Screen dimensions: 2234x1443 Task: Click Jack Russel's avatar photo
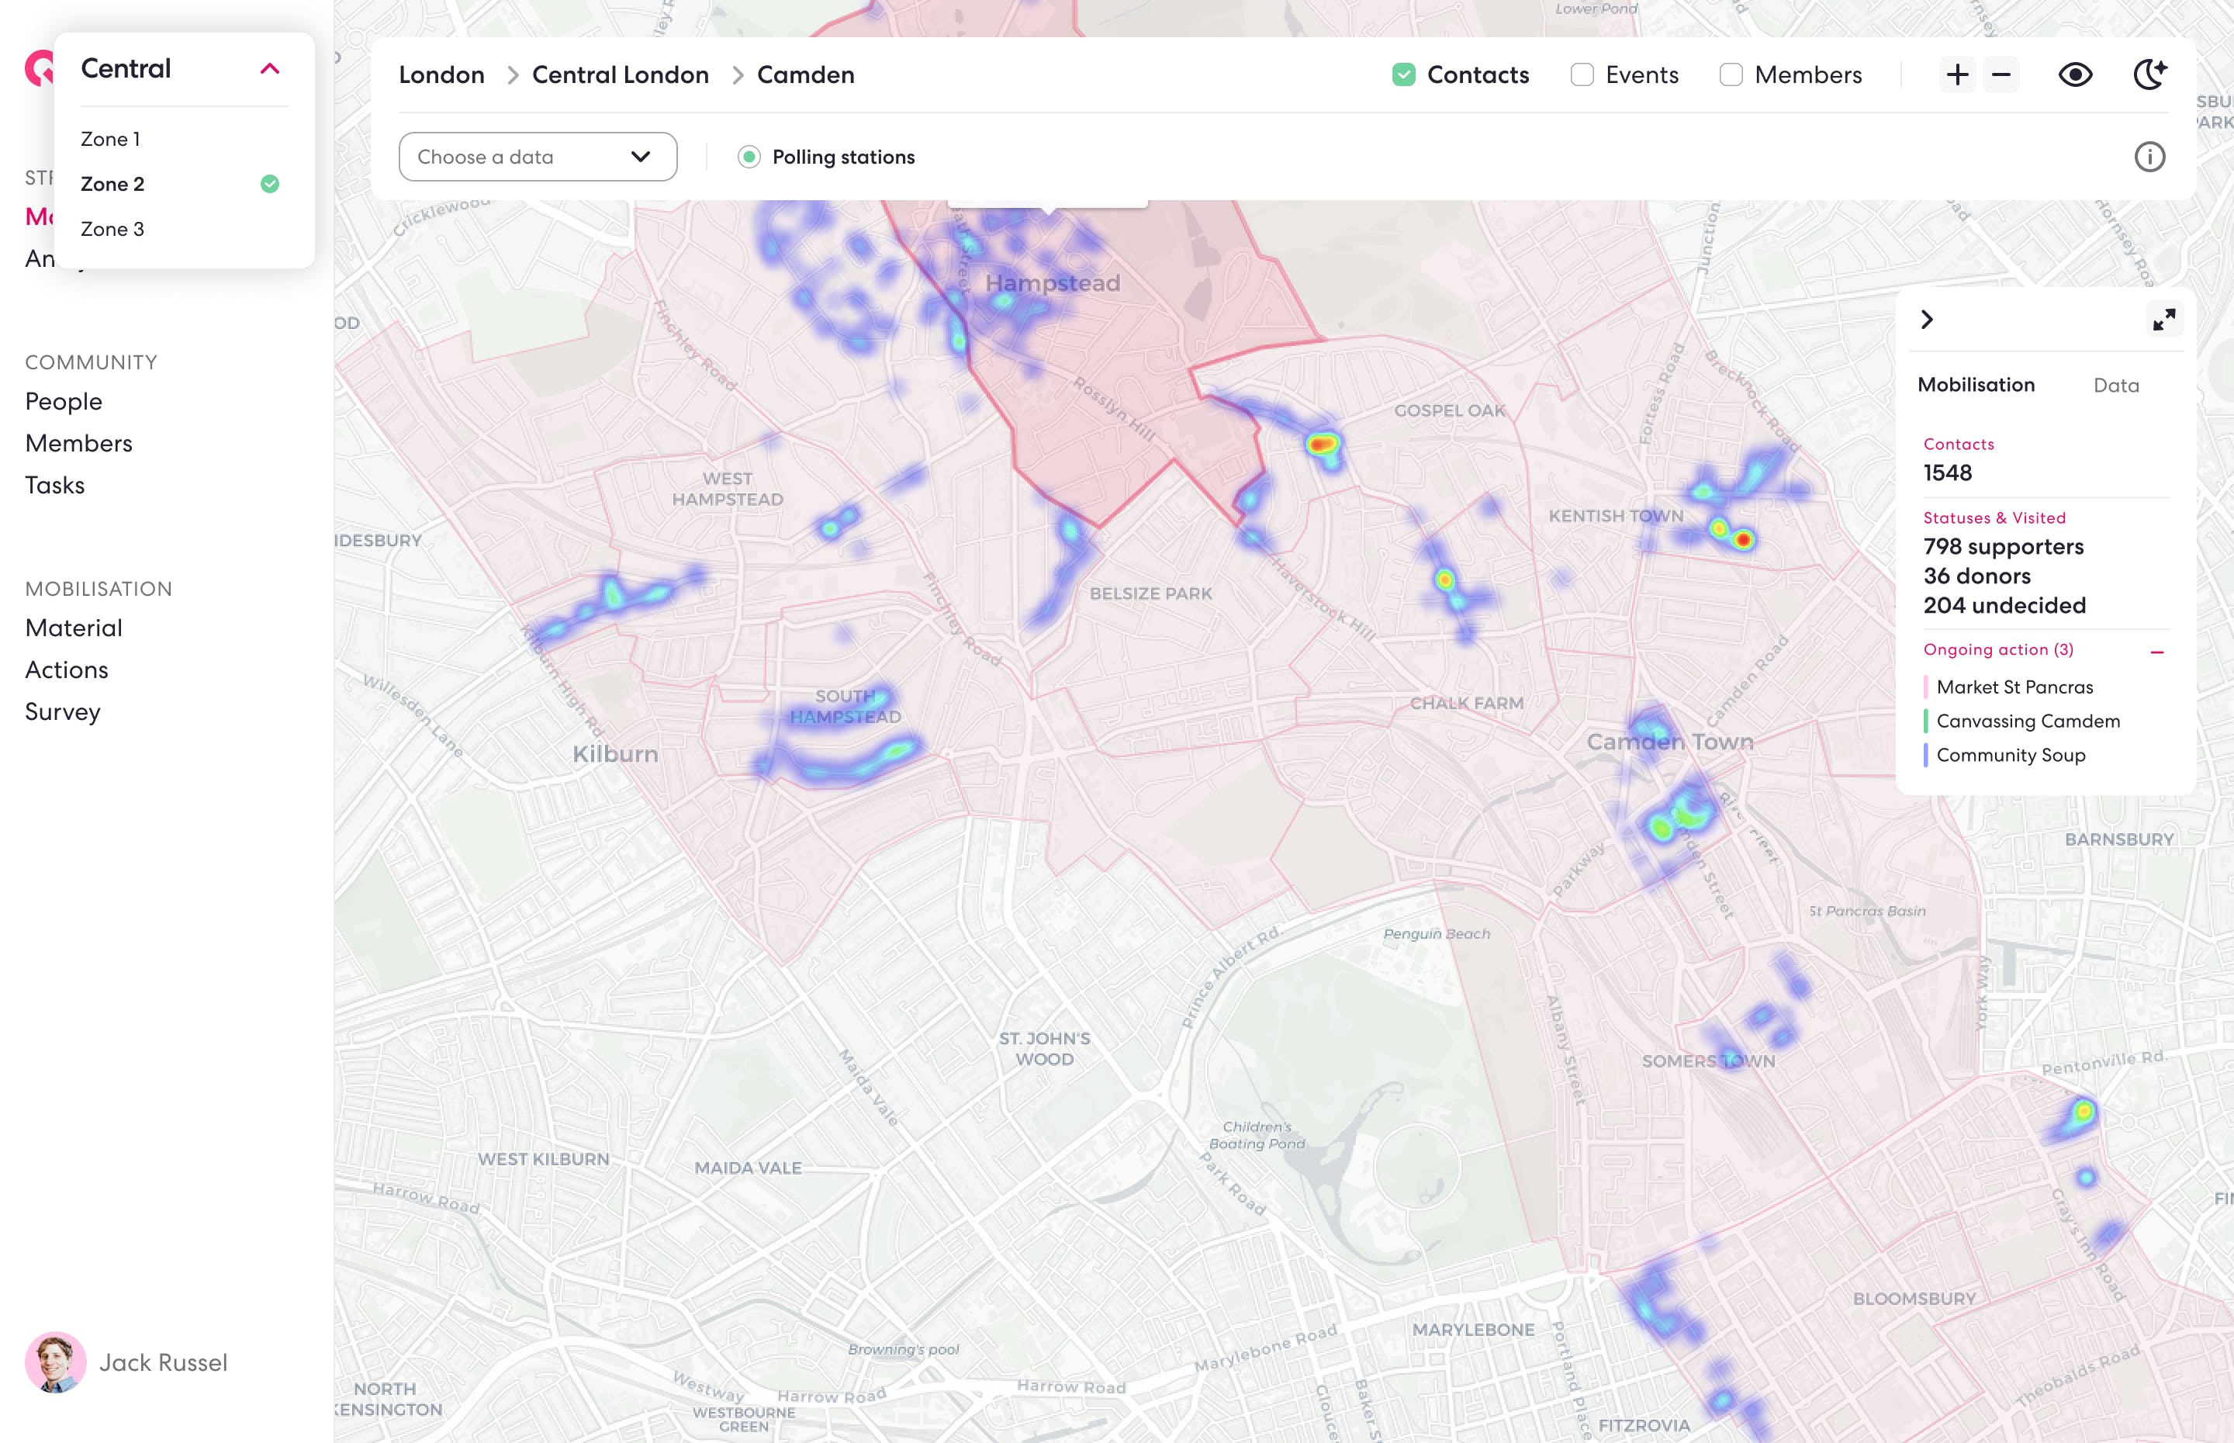56,1362
